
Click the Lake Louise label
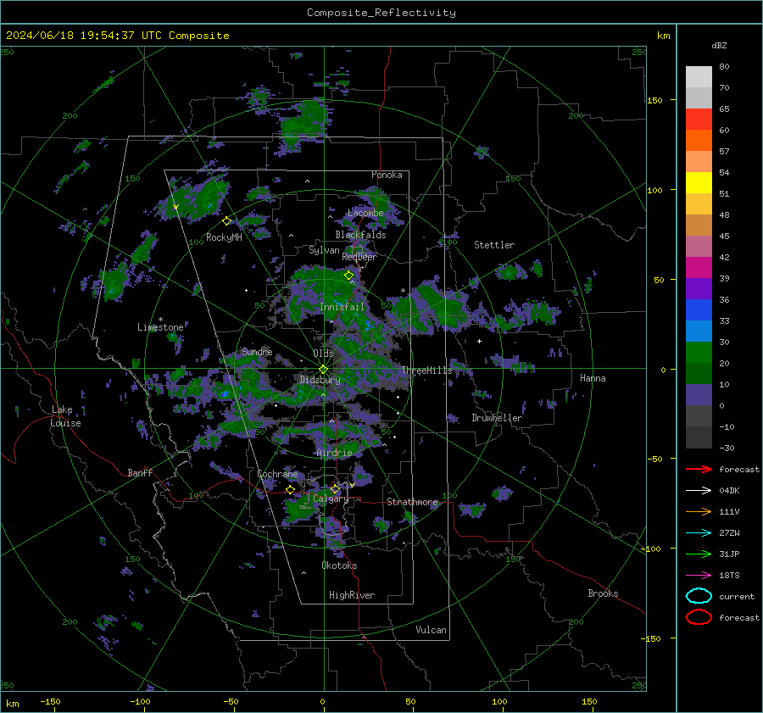(66, 416)
